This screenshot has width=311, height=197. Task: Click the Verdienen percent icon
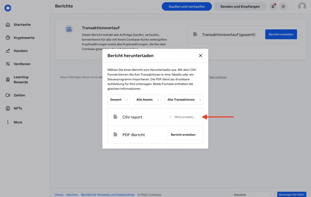pos(8,64)
